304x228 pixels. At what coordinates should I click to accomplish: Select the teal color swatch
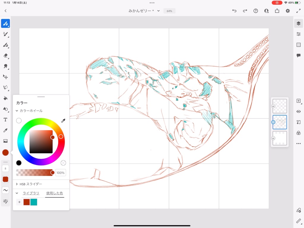[34, 202]
